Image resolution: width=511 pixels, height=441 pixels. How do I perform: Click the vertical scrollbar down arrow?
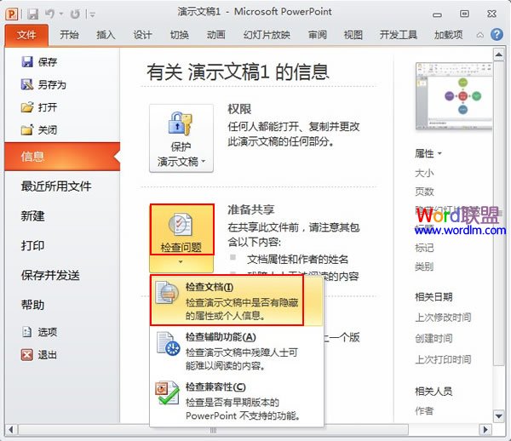pyautogui.click(x=498, y=416)
